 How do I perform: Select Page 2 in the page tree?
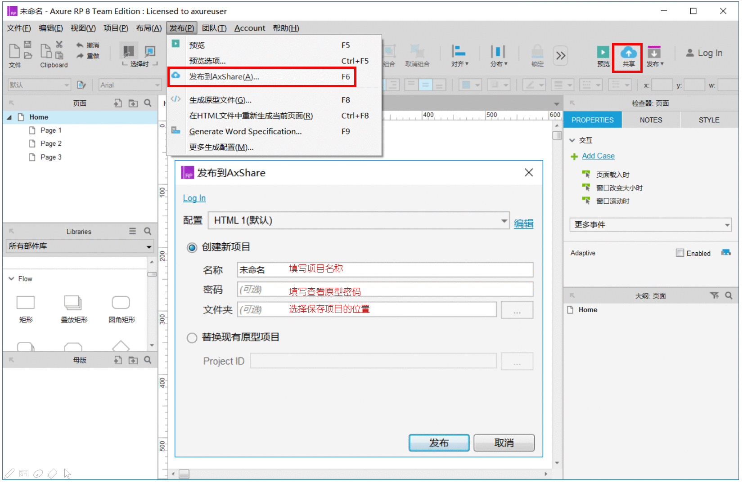tap(51, 144)
